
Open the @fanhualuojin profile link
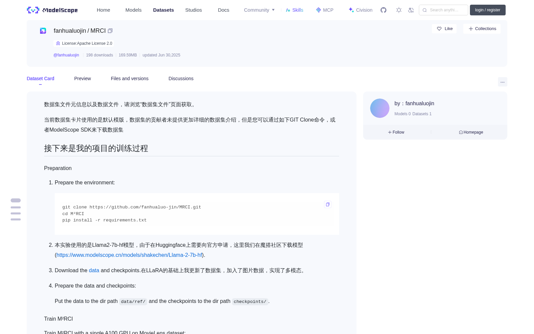(66, 55)
